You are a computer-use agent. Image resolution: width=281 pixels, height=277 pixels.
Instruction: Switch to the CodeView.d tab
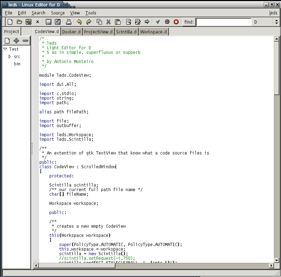(46, 32)
